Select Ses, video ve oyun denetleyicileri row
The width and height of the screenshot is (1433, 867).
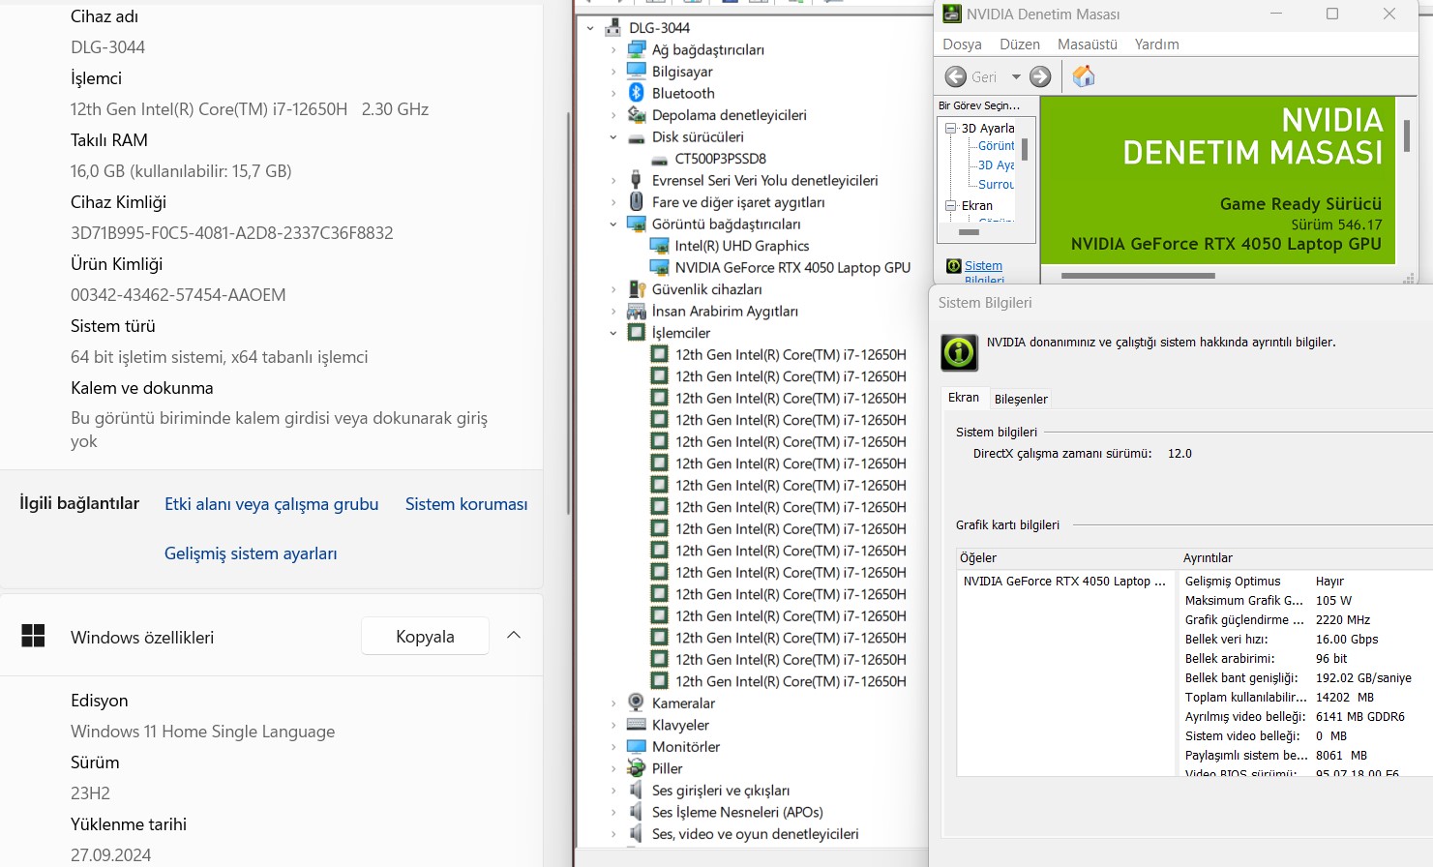click(756, 833)
